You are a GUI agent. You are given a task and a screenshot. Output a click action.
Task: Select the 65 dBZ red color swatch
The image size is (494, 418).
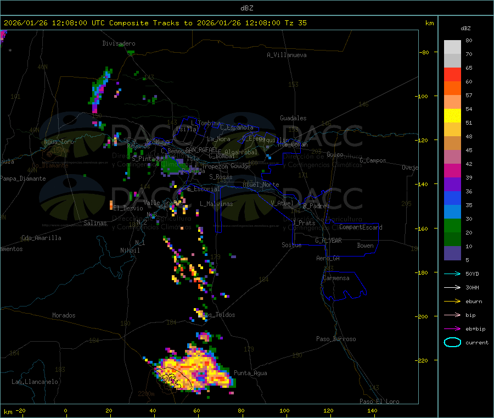tap(452, 74)
